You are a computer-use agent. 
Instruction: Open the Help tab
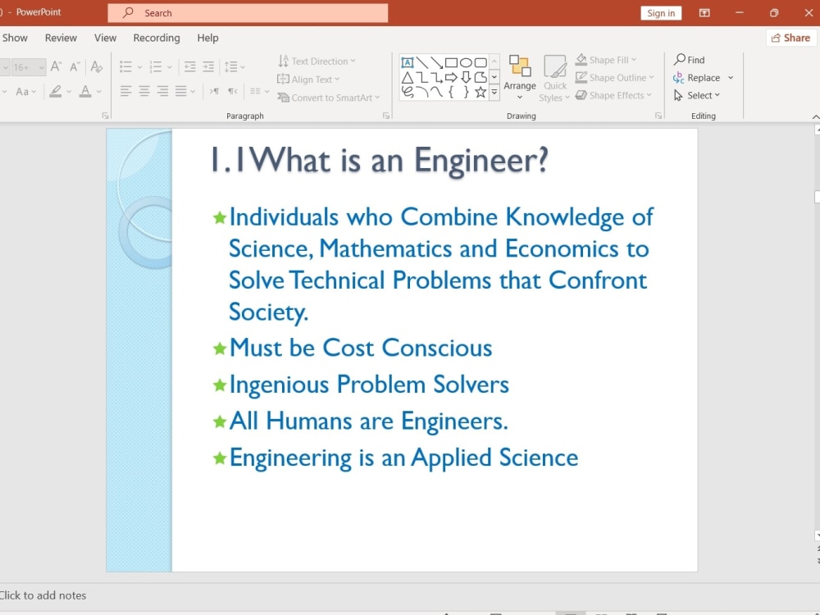(207, 38)
